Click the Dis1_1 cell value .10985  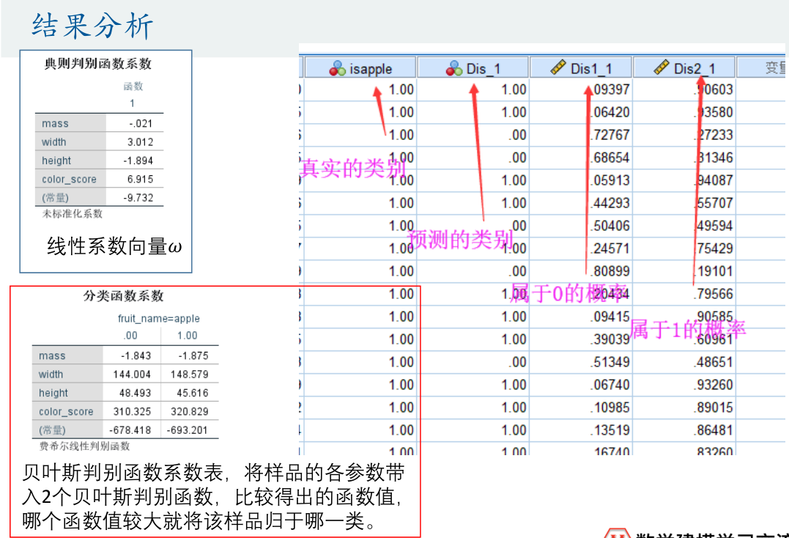click(x=610, y=407)
